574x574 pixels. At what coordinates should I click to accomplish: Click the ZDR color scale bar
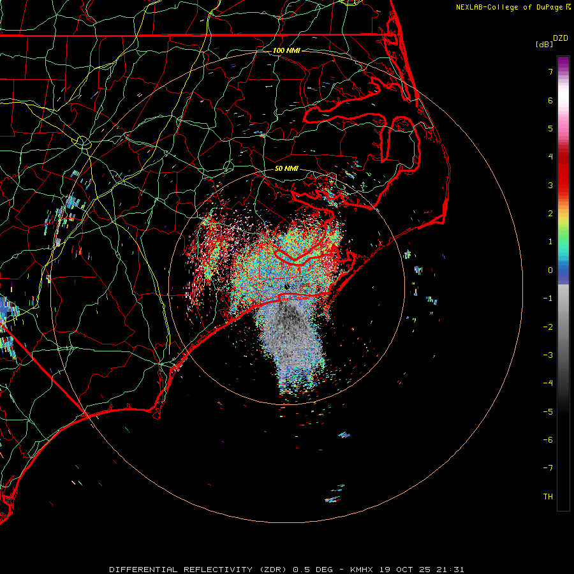coord(563,284)
